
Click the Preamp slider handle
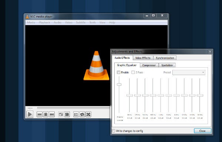(x=119, y=84)
